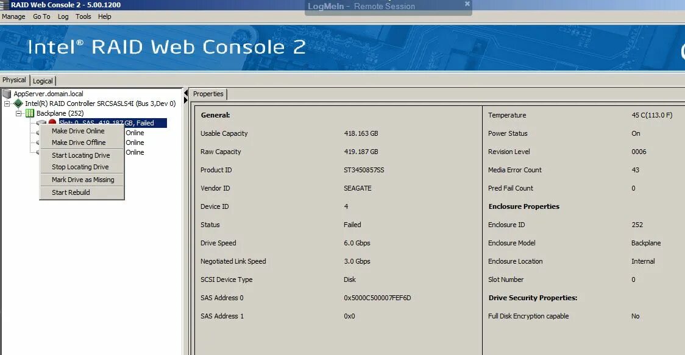Choose Make Drive Online from context menu

pyautogui.click(x=82, y=131)
